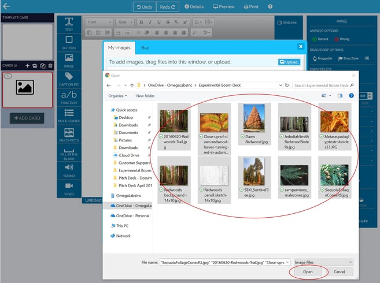Select the Caption Pic tool

coord(69,79)
